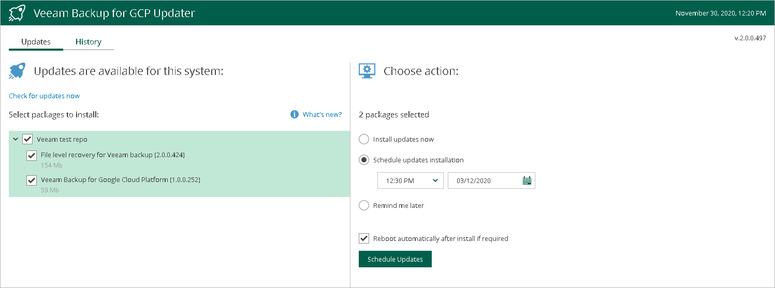Collapse the Veeam test repo tree

pyautogui.click(x=16, y=139)
